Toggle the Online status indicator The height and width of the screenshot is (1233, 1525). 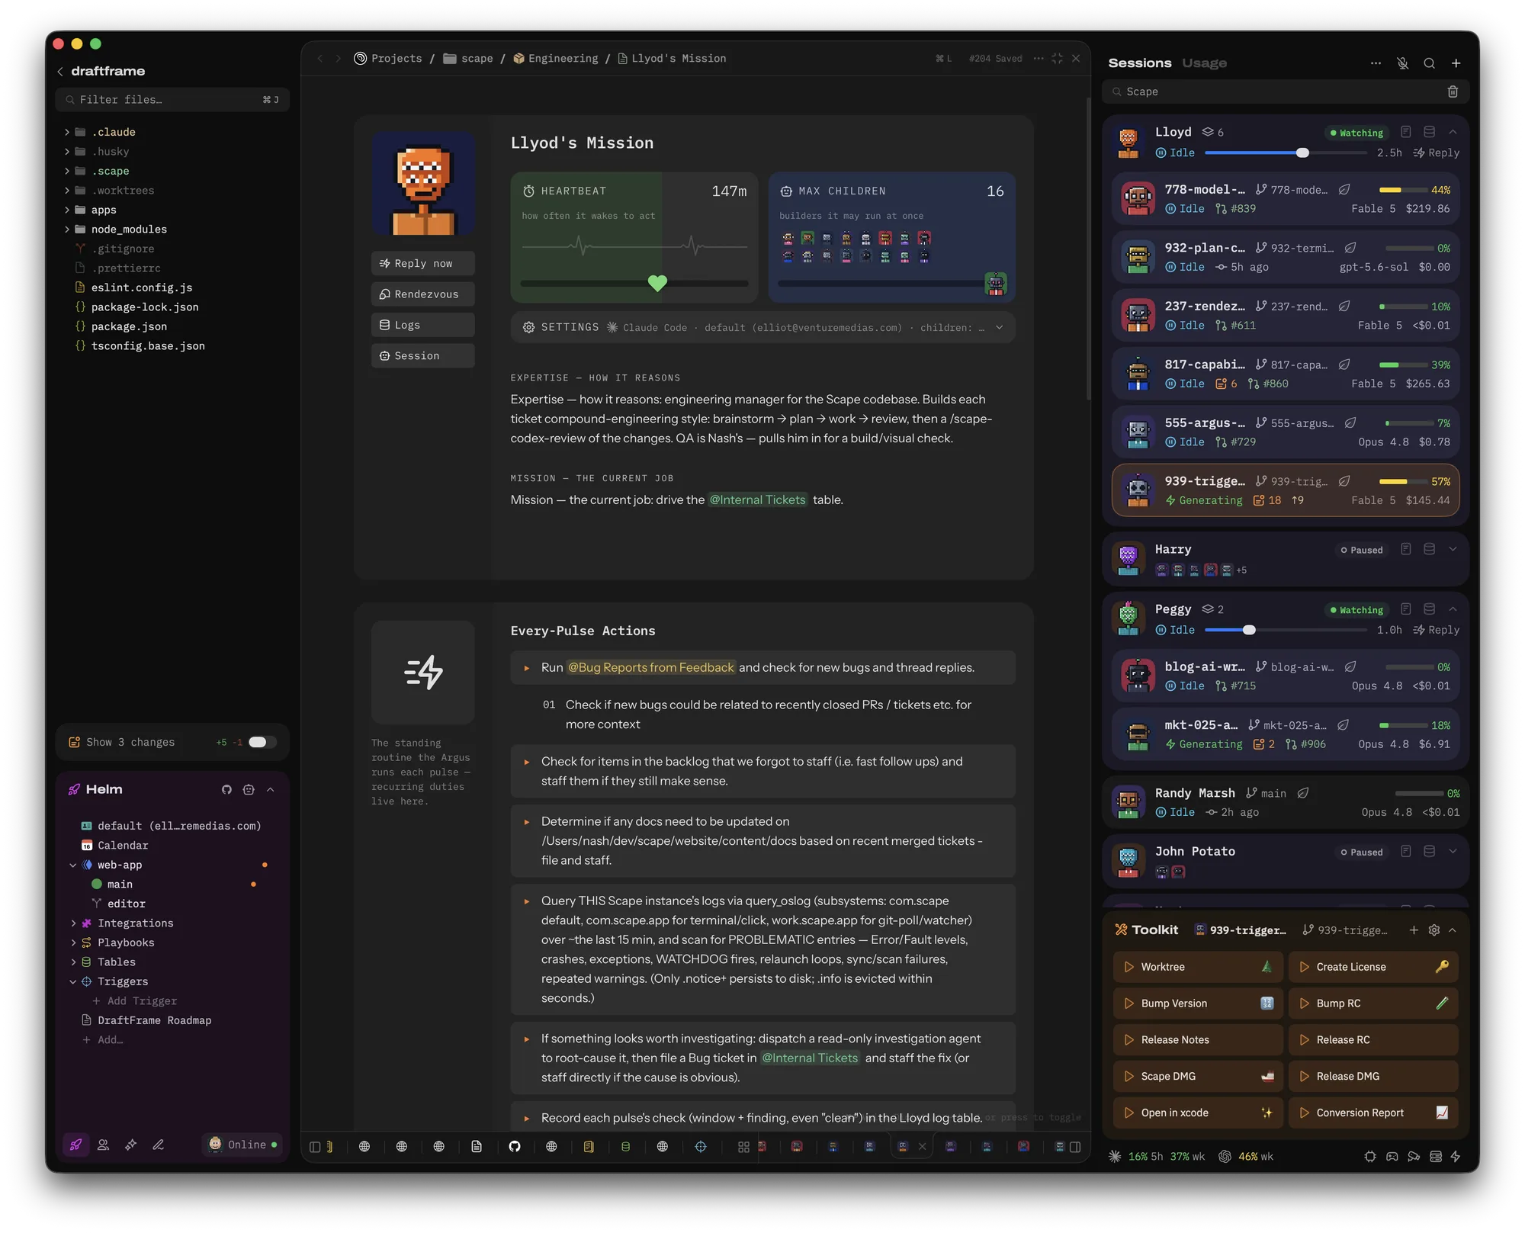(x=244, y=1145)
